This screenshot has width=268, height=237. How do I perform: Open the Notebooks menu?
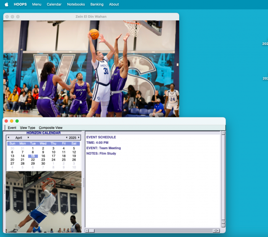pos(76,5)
